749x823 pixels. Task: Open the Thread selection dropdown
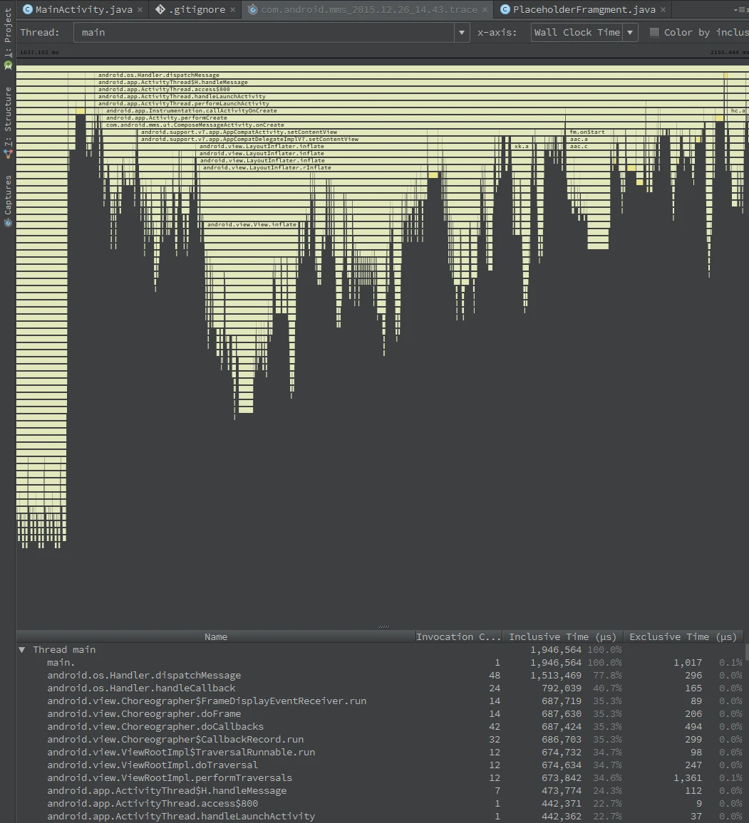tap(461, 32)
